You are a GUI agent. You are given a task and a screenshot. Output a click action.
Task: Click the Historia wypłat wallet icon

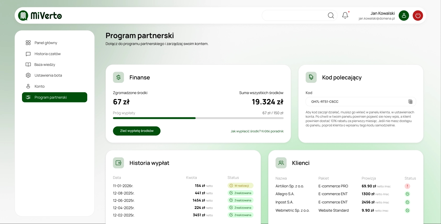pos(118,163)
